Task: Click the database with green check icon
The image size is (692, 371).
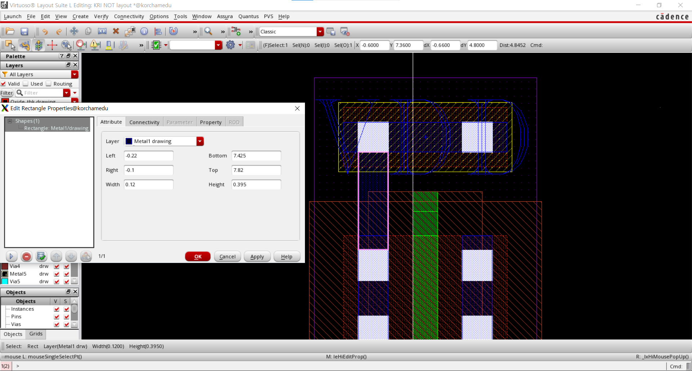Action: pyautogui.click(x=41, y=256)
